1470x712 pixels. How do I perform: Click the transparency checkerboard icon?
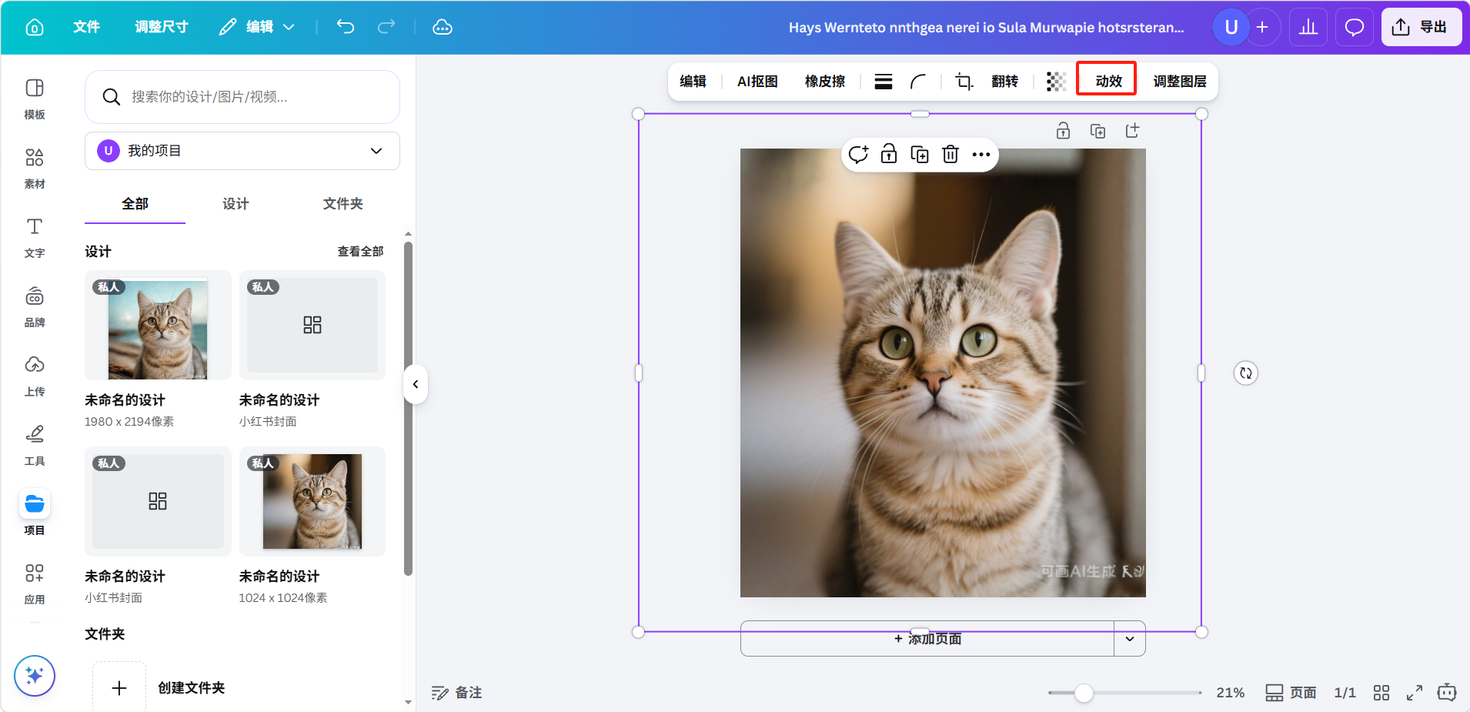point(1056,82)
